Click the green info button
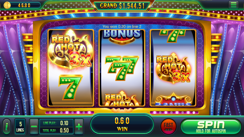This screenshot has width=244, height=137. [7, 127]
